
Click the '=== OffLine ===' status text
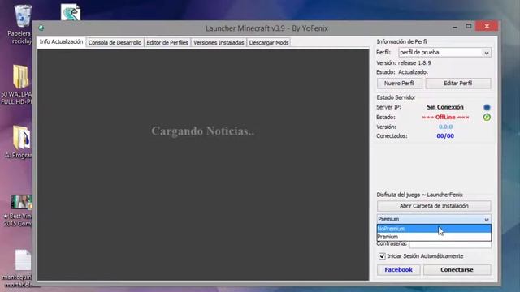click(x=445, y=117)
